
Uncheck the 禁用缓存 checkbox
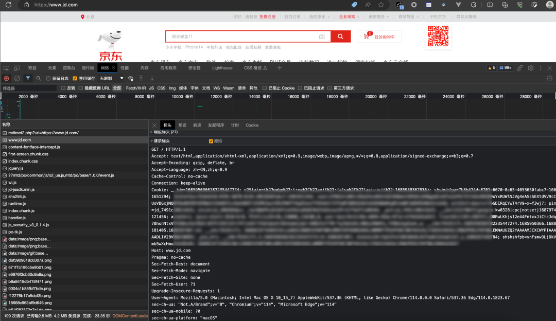click(x=75, y=78)
